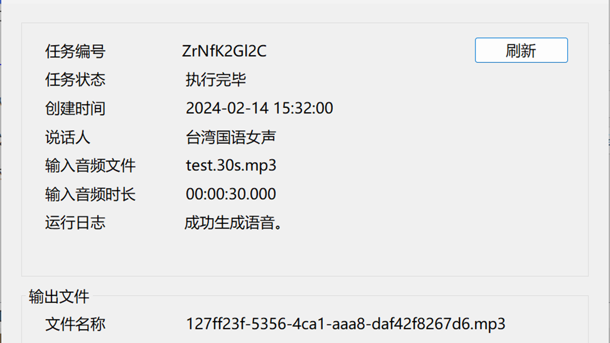610x343 pixels.
Task: Click the creation time 2024-02-14 15:32:00
Action: click(260, 108)
